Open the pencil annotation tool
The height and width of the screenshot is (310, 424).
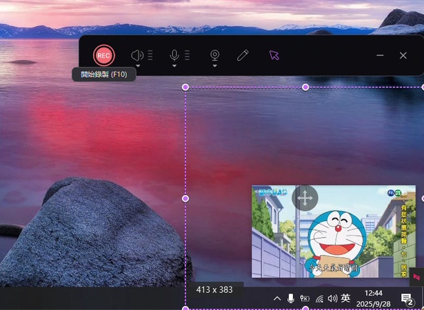point(242,55)
